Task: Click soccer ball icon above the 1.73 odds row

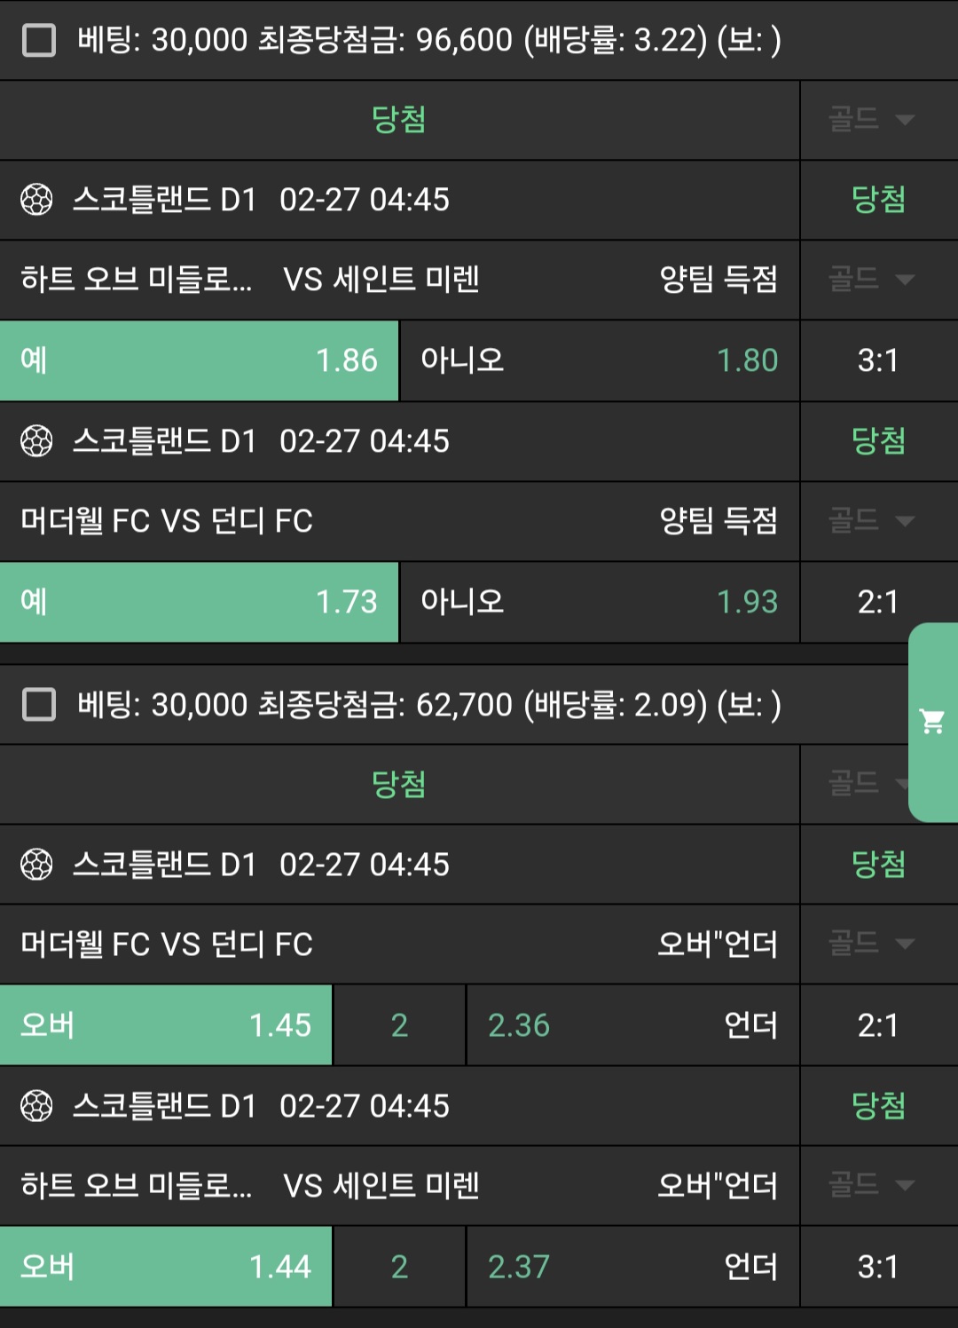Action: (x=36, y=441)
